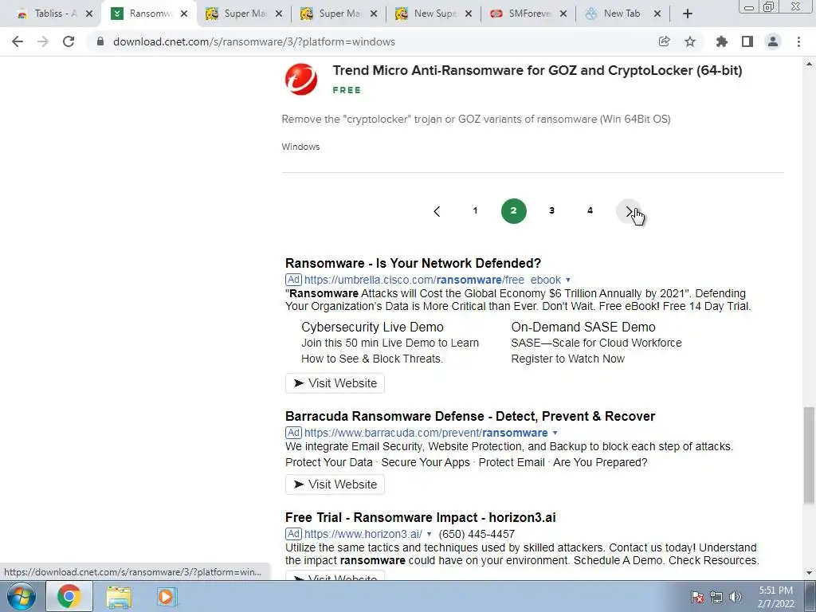Reload the page with the refresh icon
The width and height of the screenshot is (816, 612).
[x=69, y=41]
